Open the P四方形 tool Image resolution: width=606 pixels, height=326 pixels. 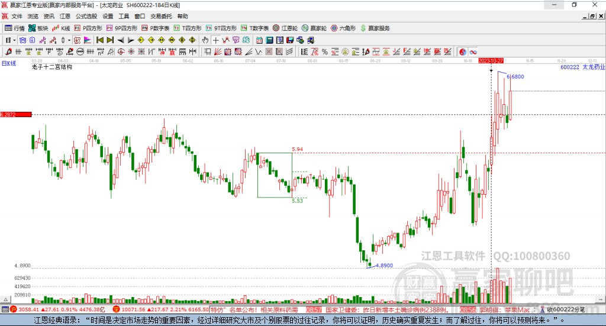tap(88, 28)
